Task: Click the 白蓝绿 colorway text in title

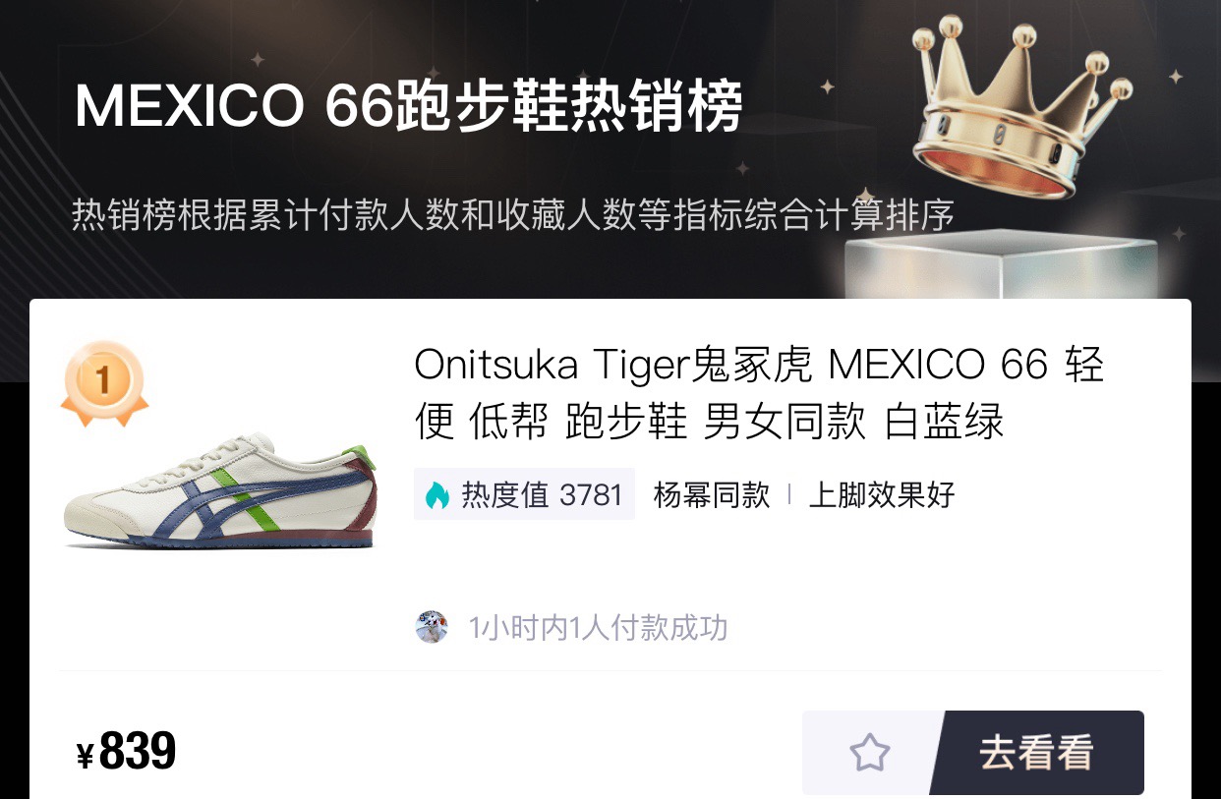Action: click(x=945, y=423)
